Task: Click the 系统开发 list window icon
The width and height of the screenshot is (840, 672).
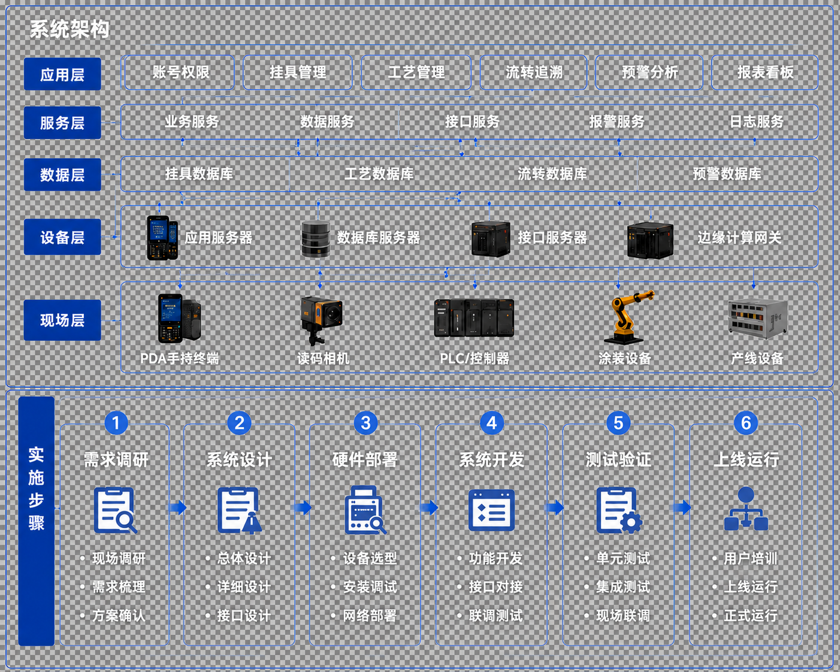Action: click(491, 510)
